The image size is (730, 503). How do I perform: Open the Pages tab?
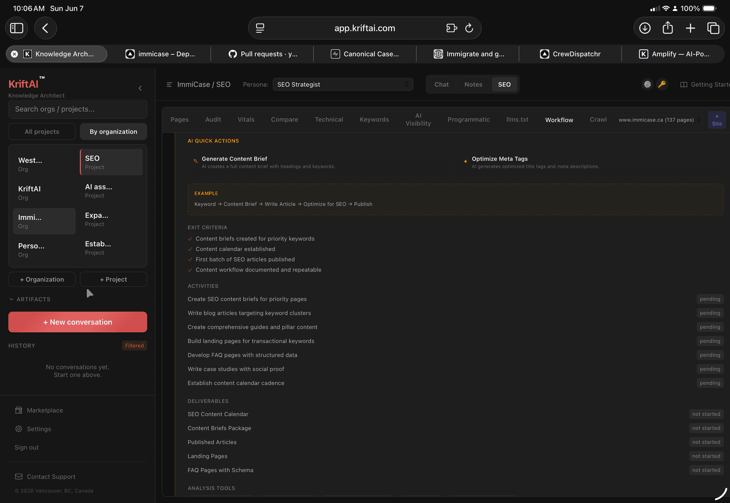(x=179, y=119)
